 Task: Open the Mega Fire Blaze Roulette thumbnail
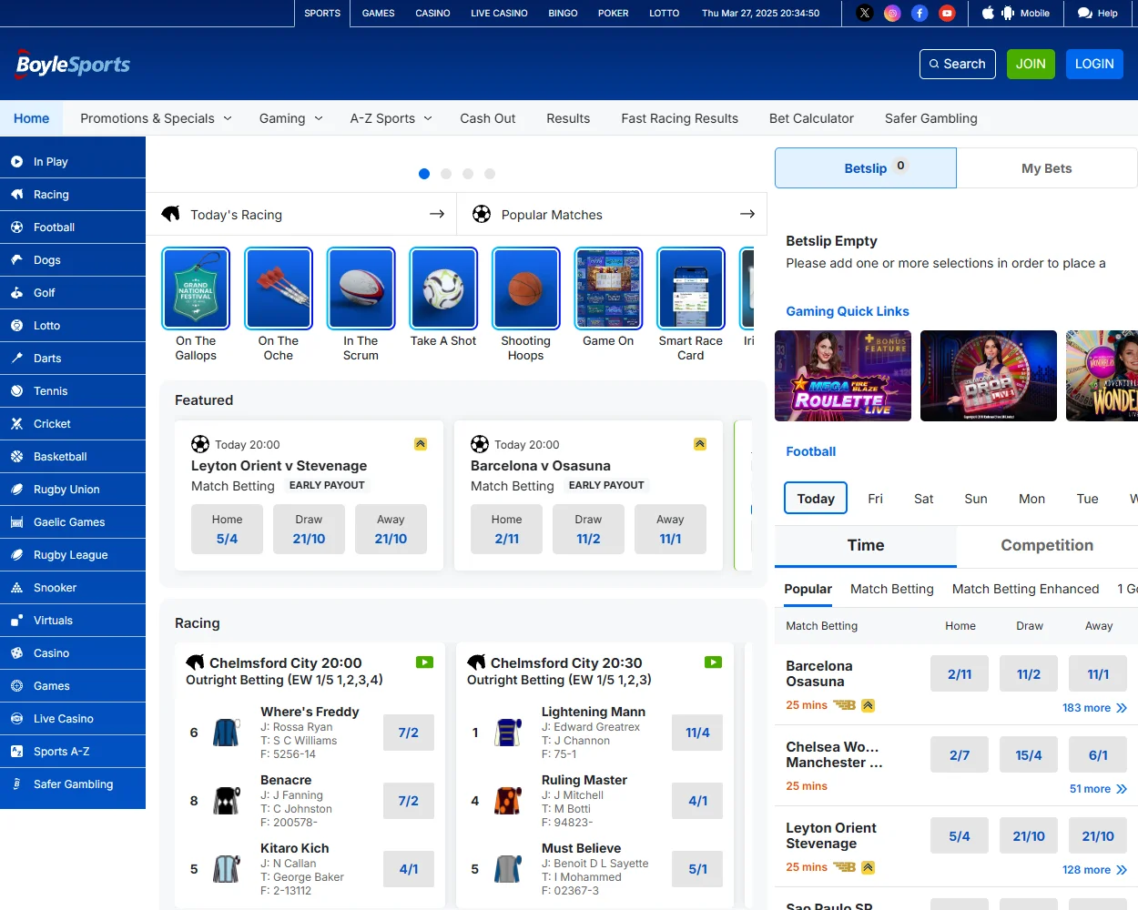pos(842,376)
